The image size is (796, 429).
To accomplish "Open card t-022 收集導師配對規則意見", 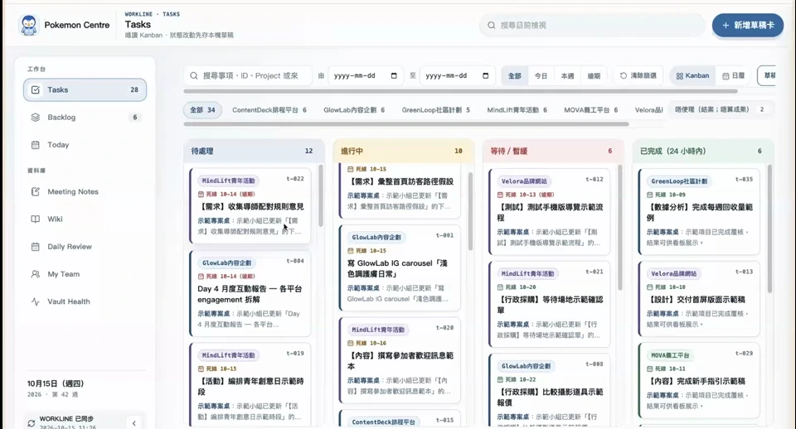I will click(x=250, y=205).
